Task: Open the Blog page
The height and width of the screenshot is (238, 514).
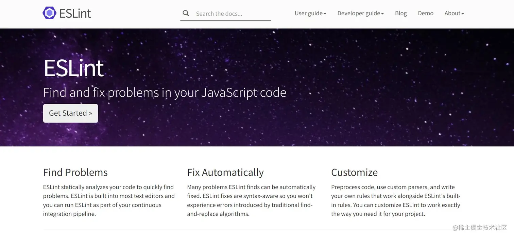Action: pos(401,13)
